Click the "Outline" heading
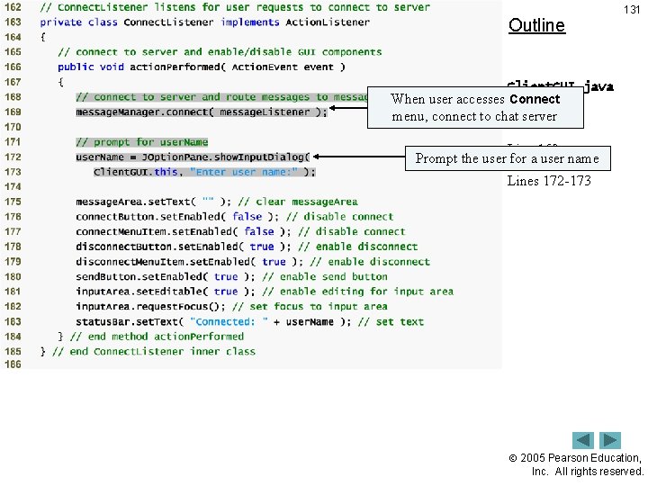 536,25
